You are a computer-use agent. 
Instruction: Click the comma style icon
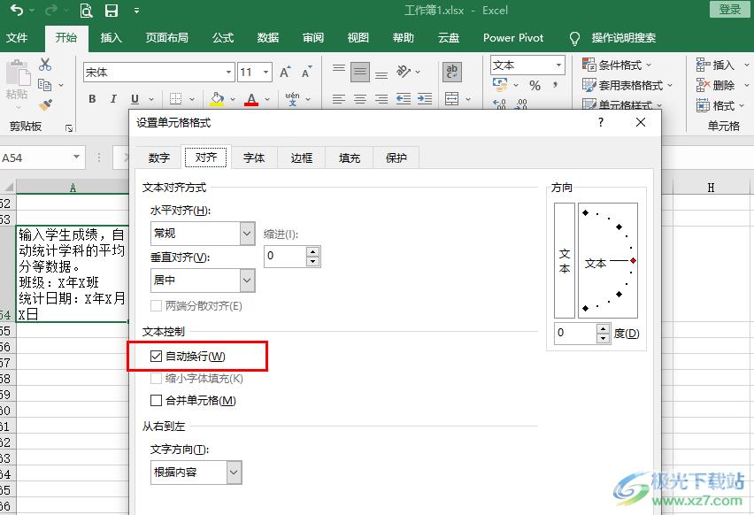(x=555, y=86)
